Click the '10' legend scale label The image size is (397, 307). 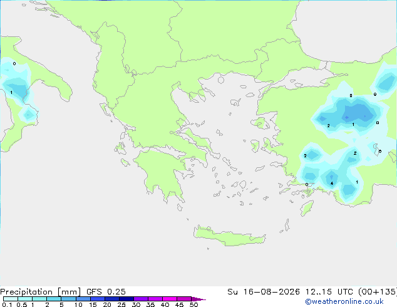pos(78,304)
